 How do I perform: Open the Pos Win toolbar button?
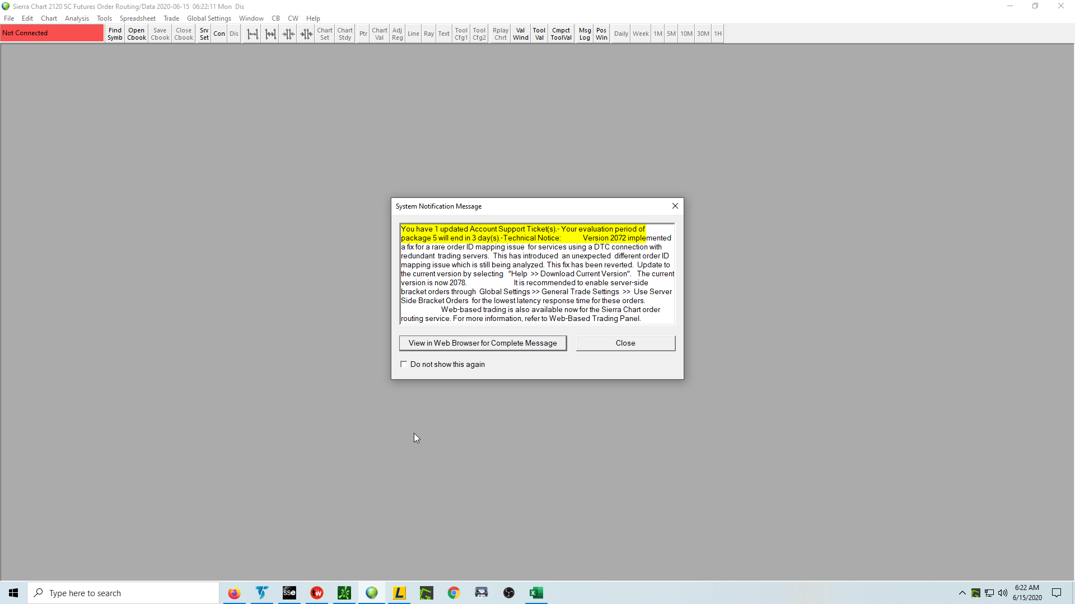[x=601, y=34]
